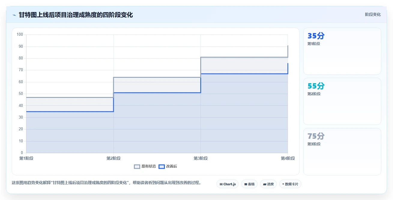Click the gray 原有状态 legend swatch

[x=137, y=166]
